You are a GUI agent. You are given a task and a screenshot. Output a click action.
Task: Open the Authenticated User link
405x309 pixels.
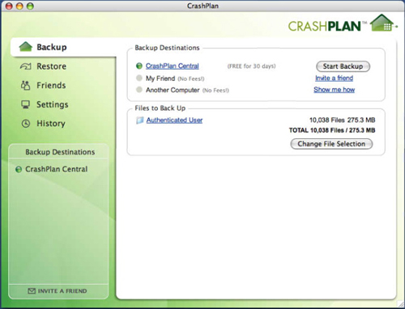[174, 120]
